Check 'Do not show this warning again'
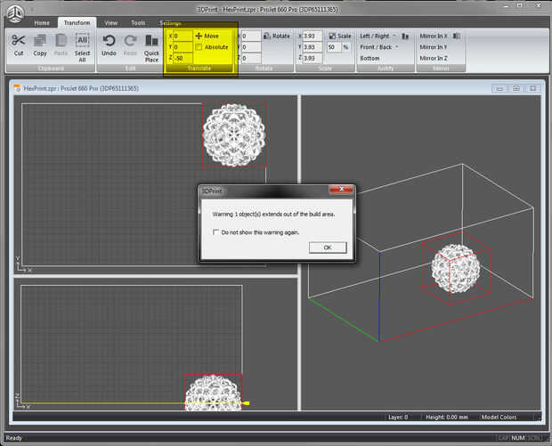The height and width of the screenshot is (446, 552). coord(216,231)
